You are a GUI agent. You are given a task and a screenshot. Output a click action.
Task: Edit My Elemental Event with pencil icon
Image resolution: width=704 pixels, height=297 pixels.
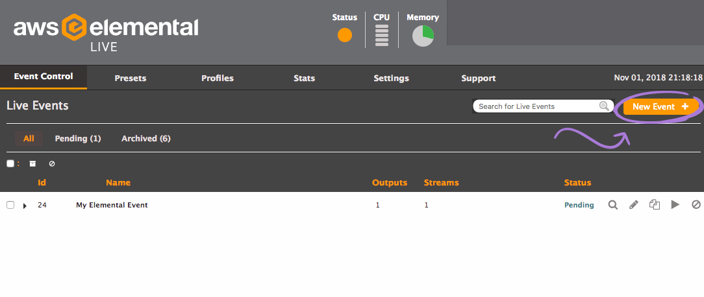[x=633, y=205]
